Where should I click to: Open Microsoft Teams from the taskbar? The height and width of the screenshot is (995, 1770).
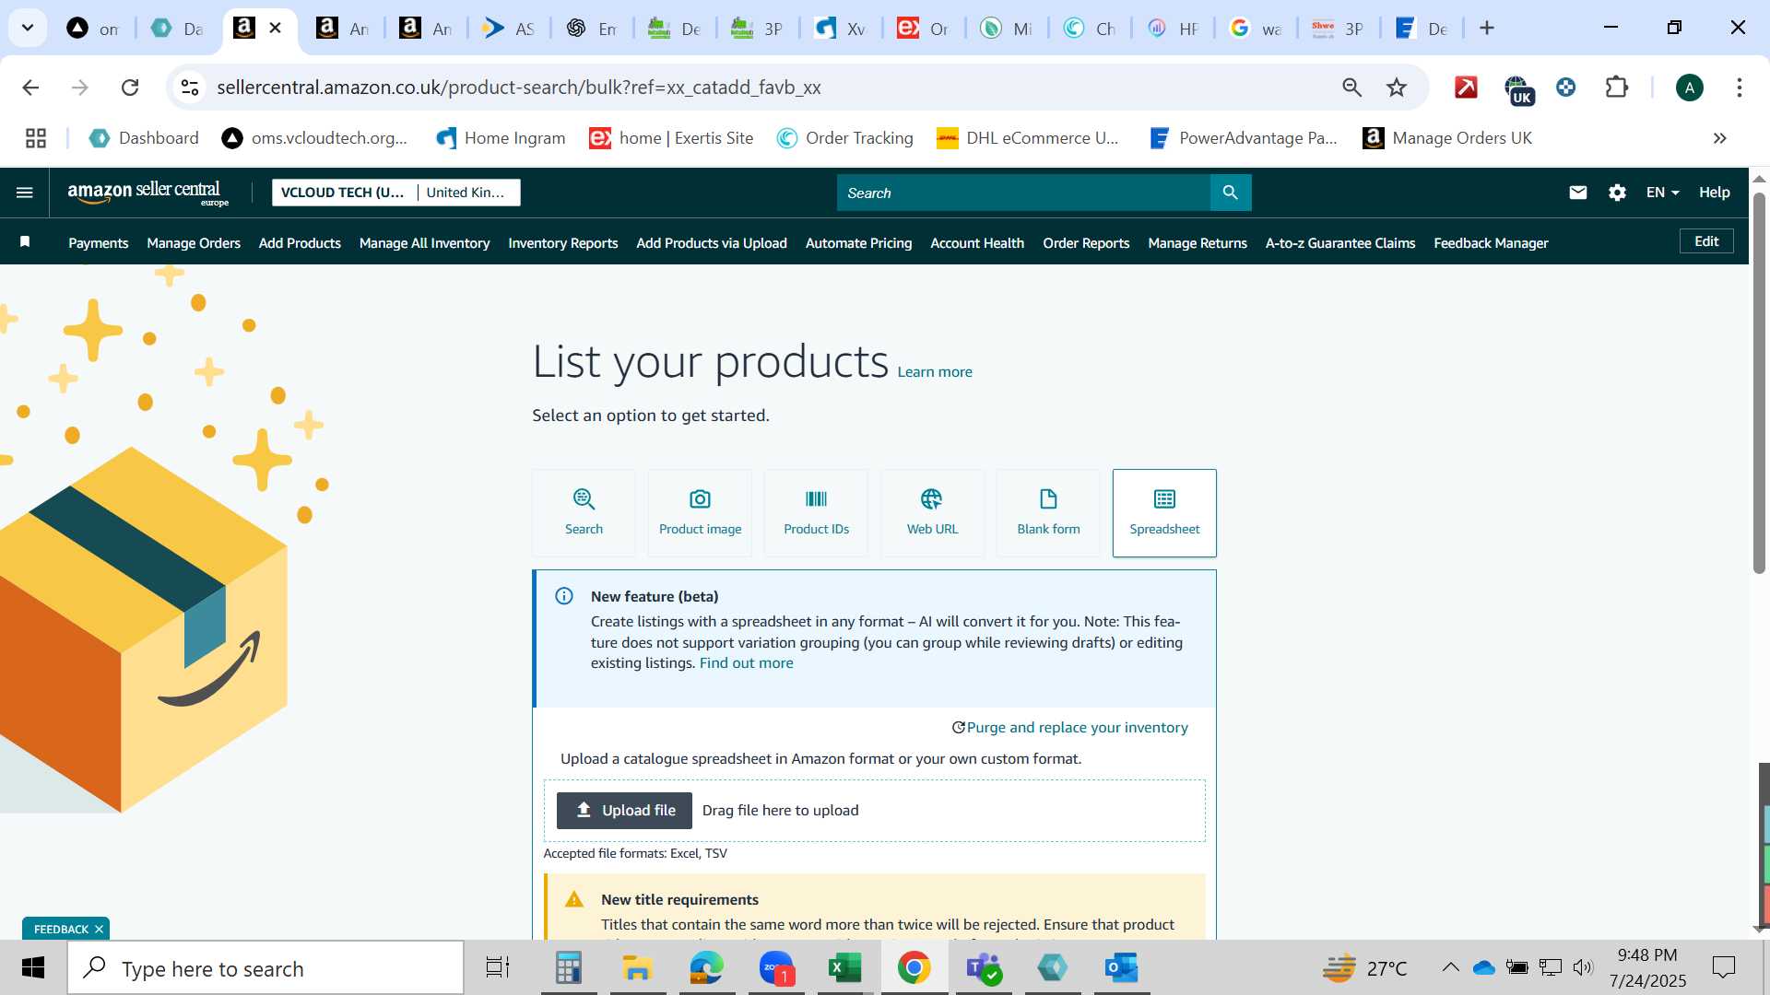(984, 967)
